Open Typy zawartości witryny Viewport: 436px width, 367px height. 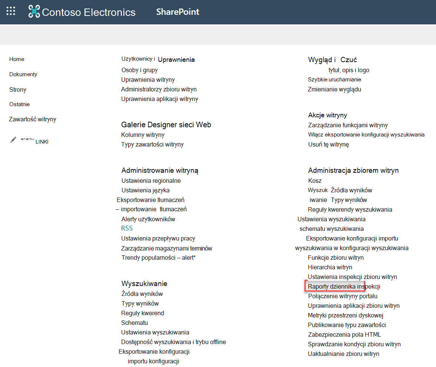tap(152, 144)
